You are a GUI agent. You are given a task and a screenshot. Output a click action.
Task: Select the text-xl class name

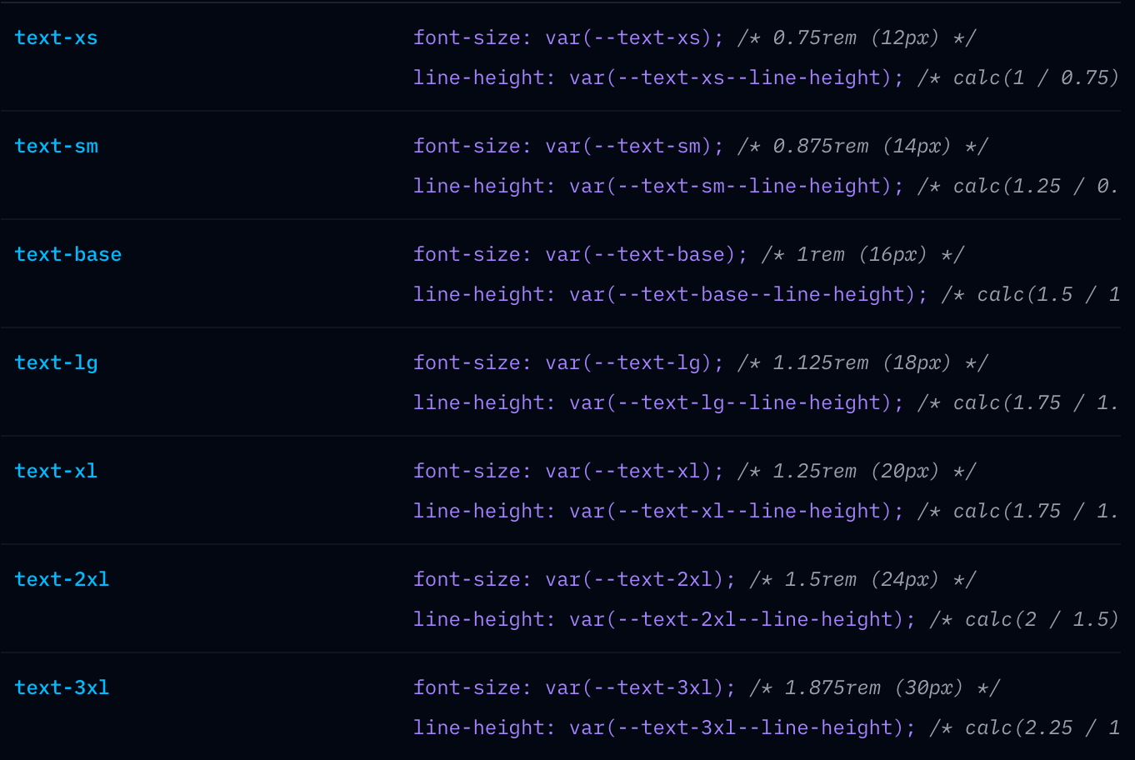pos(56,471)
